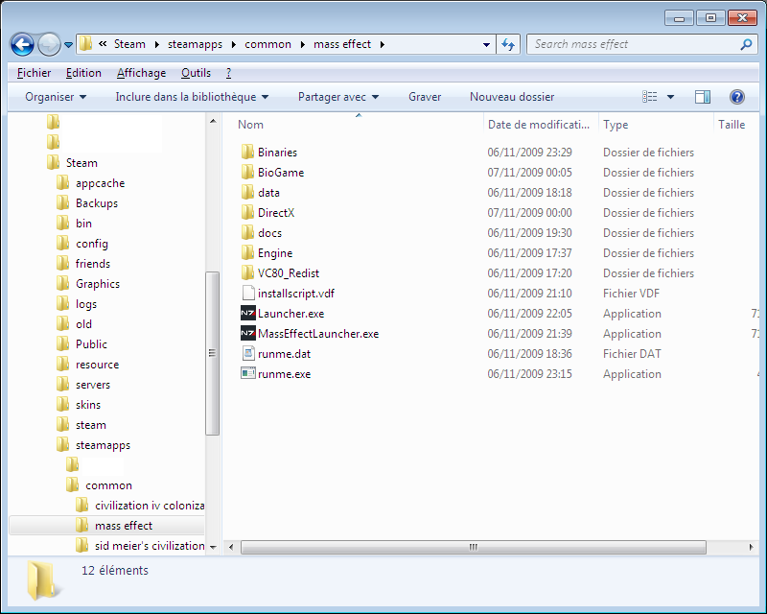Click the Graver button
Screen dimensions: 767x614
click(425, 97)
